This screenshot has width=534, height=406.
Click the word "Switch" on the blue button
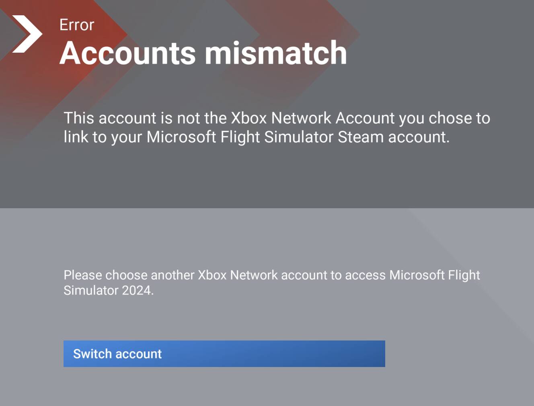92,354
